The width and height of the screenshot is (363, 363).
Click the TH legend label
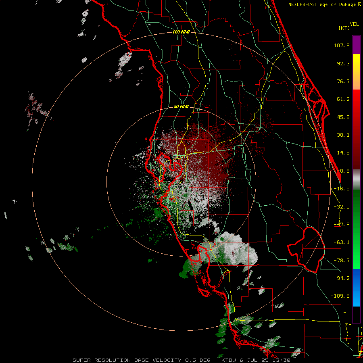pos(346,314)
